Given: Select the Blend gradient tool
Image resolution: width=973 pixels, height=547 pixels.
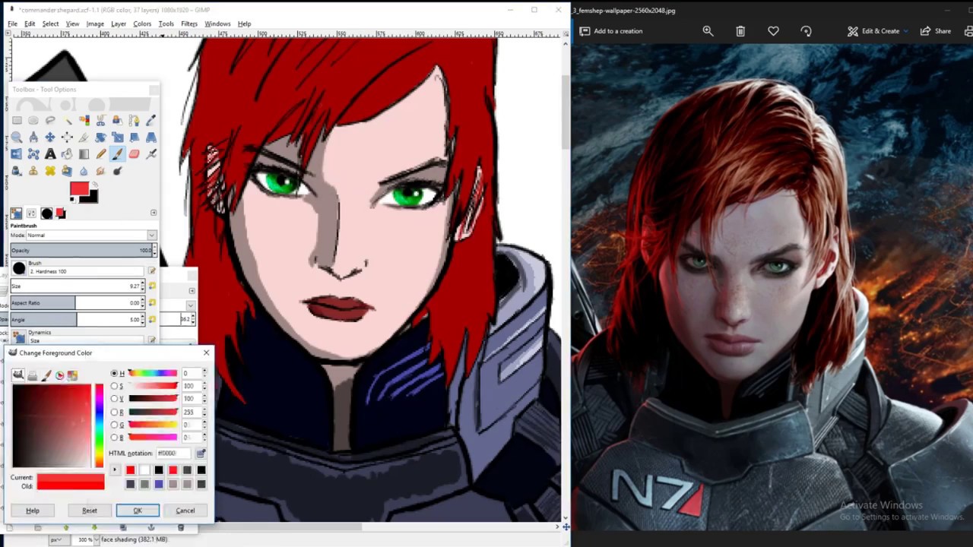Looking at the screenshot, I should point(84,154).
